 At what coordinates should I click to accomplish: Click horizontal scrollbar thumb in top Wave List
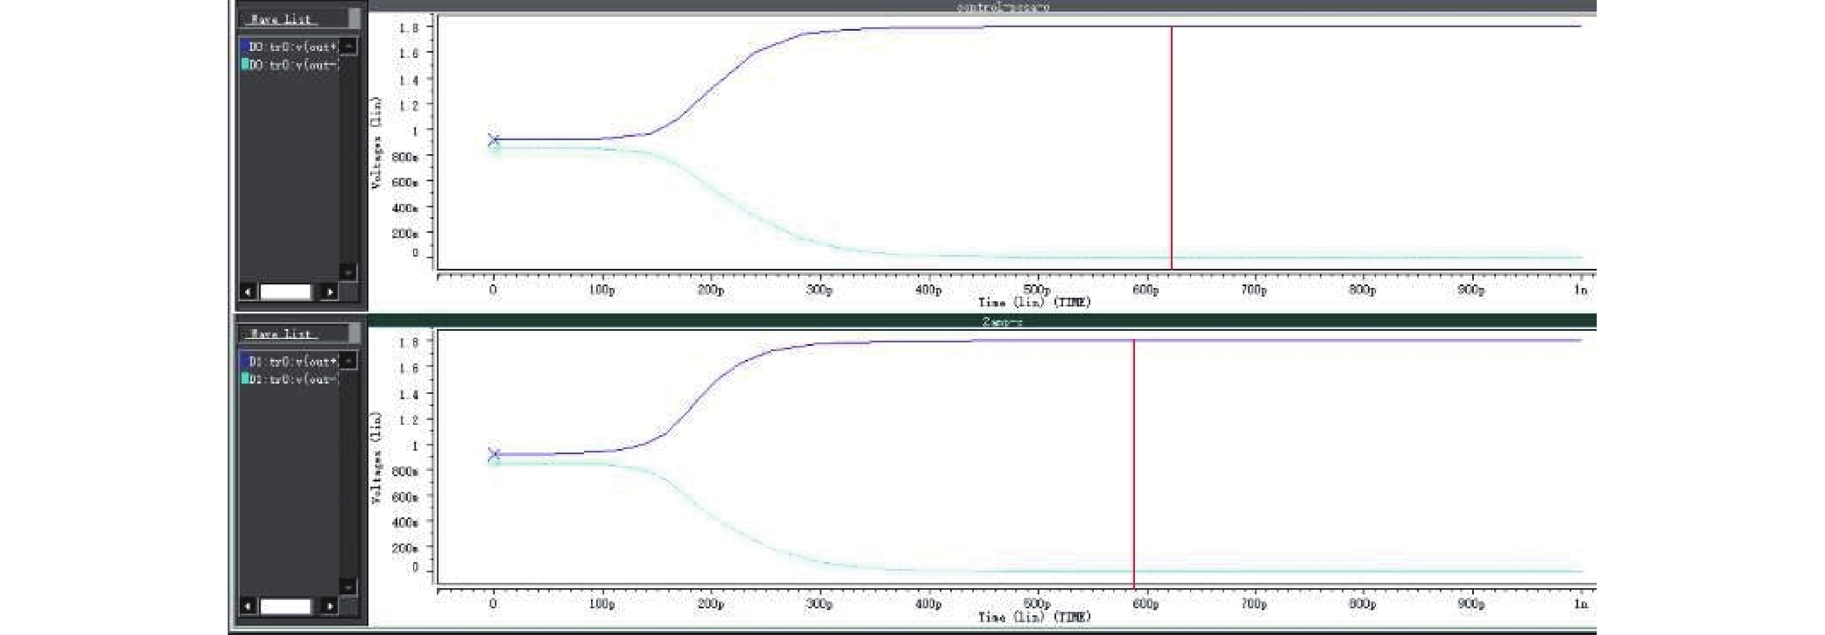(x=286, y=292)
